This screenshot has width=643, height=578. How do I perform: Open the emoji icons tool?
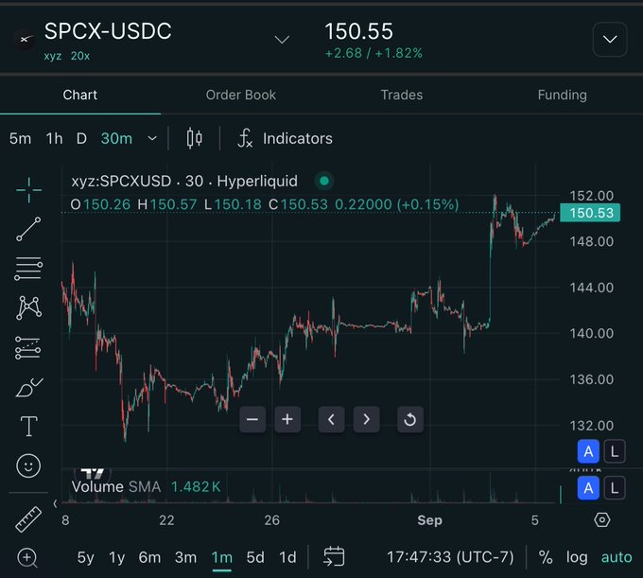[x=28, y=465]
